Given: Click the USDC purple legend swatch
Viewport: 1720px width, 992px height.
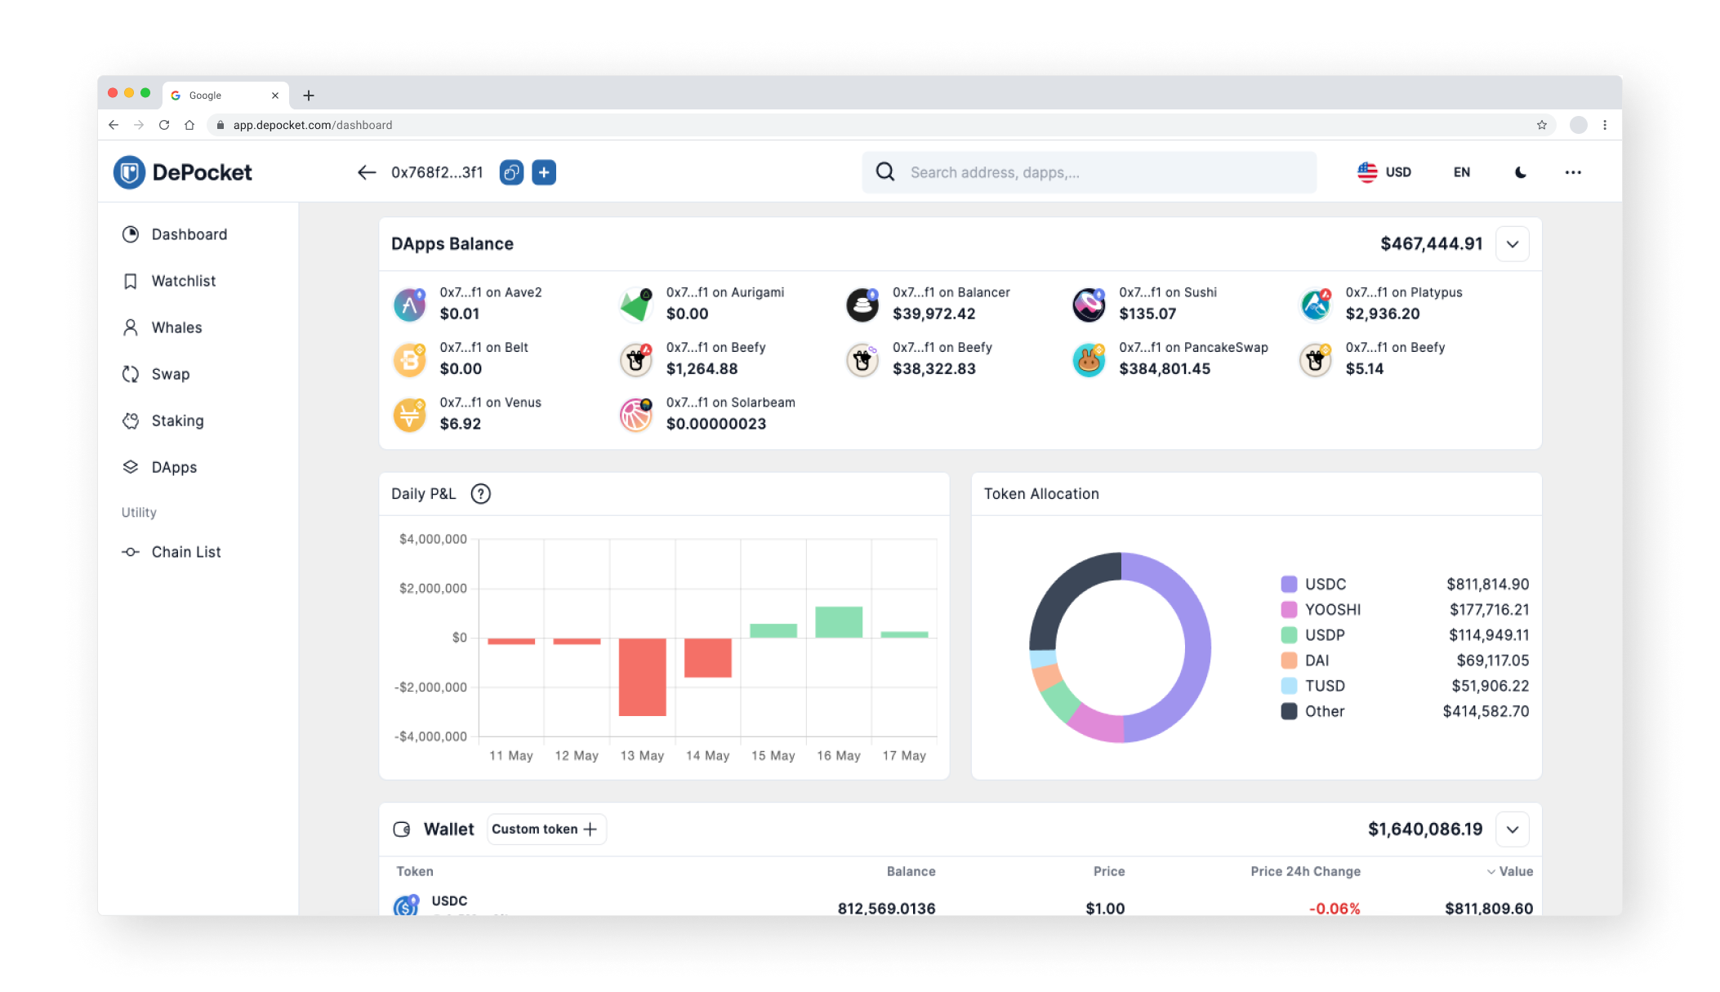Looking at the screenshot, I should point(1289,585).
